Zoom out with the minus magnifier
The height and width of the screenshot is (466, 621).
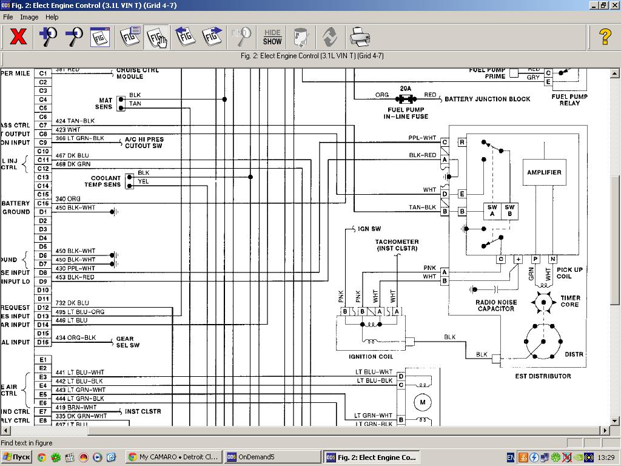pos(73,37)
